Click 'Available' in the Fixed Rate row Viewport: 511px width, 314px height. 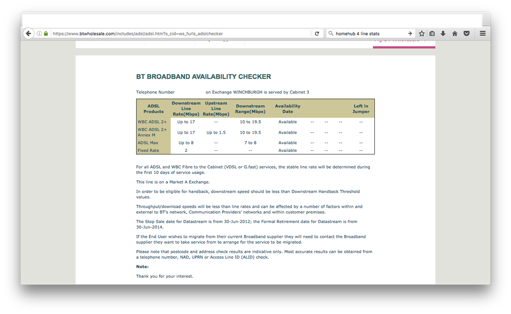(287, 150)
